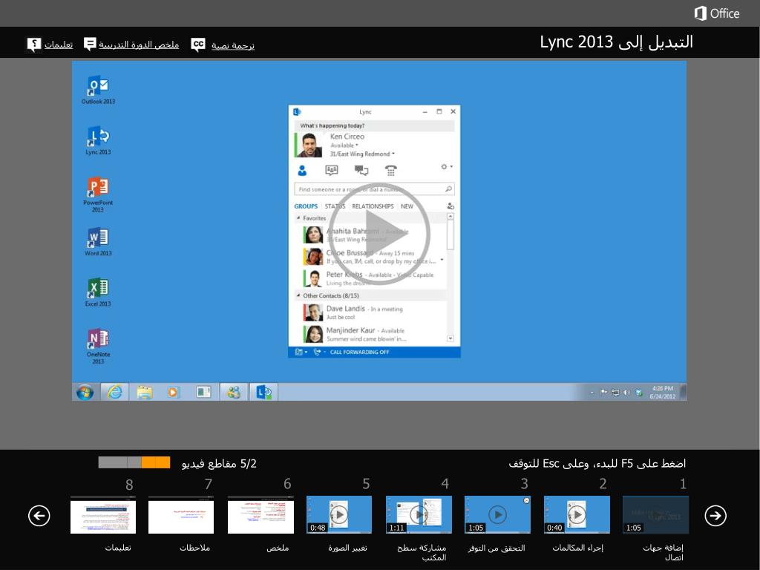This screenshot has height=570, width=760.
Task: Open the call forwarding dropdown in Lync
Action: coord(319,353)
